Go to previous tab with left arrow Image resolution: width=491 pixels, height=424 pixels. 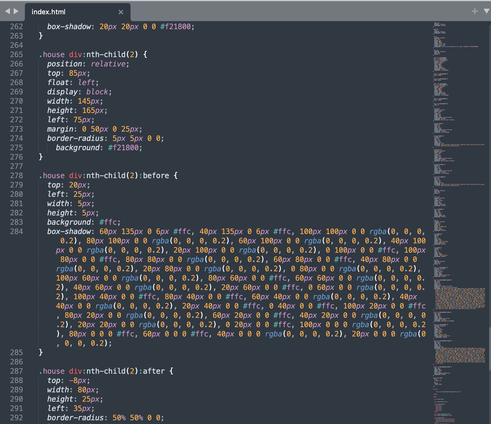(7, 11)
